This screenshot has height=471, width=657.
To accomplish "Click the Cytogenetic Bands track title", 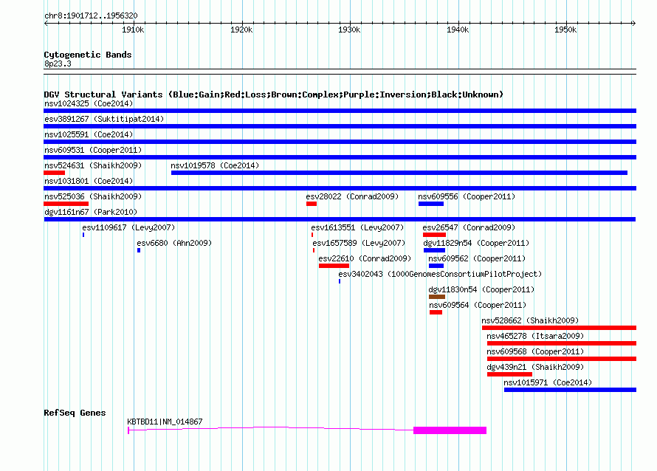I will pos(88,55).
